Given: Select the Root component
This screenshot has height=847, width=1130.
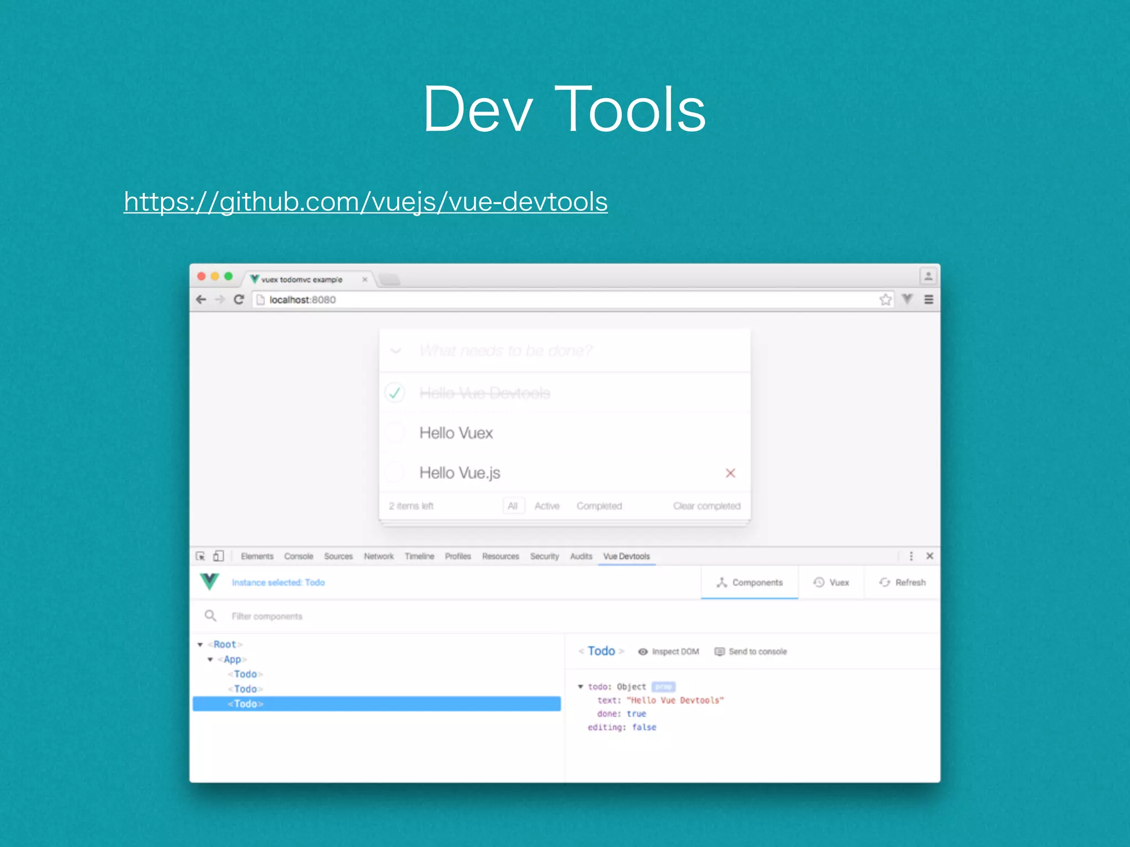Looking at the screenshot, I should [x=225, y=645].
